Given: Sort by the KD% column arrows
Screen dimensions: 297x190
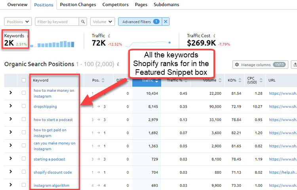Looking at the screenshot, I should click(239, 80).
